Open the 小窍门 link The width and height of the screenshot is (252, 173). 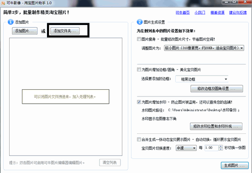tap(200, 12)
